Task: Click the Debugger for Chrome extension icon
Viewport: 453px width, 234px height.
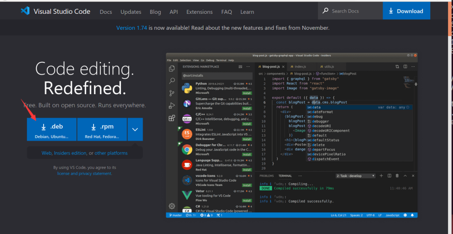Action: (187, 149)
